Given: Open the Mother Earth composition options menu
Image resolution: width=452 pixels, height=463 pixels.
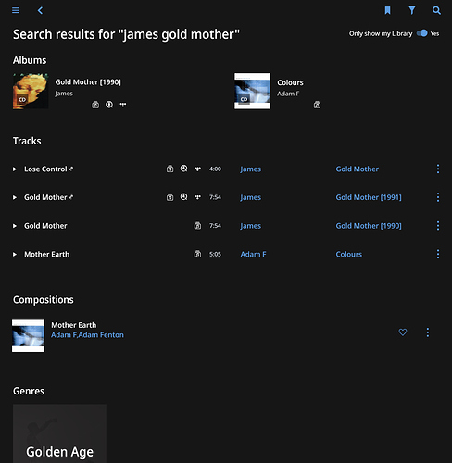Looking at the screenshot, I should pos(428,332).
